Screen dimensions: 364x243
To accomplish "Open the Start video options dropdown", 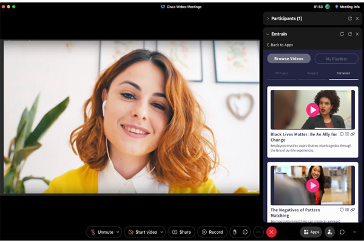I will [x=162, y=232].
